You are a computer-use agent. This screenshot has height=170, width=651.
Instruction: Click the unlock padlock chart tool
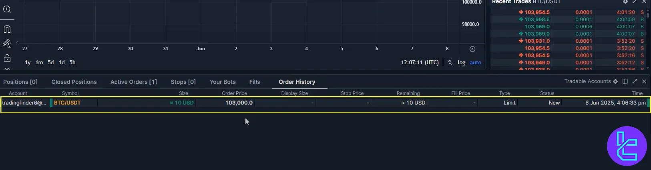7,58
